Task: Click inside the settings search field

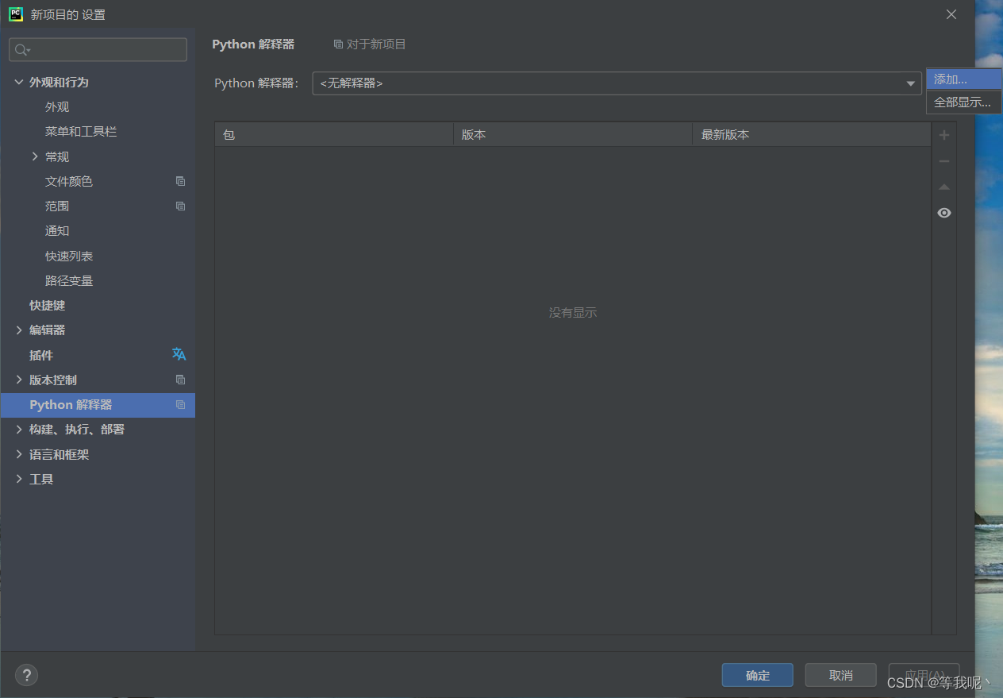Action: tap(98, 50)
